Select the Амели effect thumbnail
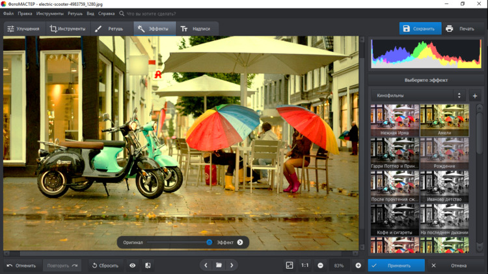 point(444,119)
